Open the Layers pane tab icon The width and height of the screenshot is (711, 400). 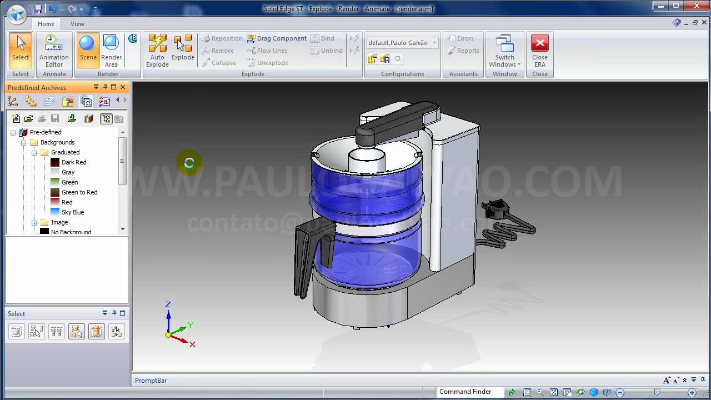49,101
